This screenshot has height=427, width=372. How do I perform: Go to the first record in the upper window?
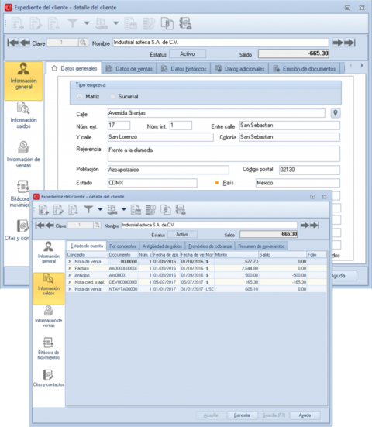tap(13, 43)
